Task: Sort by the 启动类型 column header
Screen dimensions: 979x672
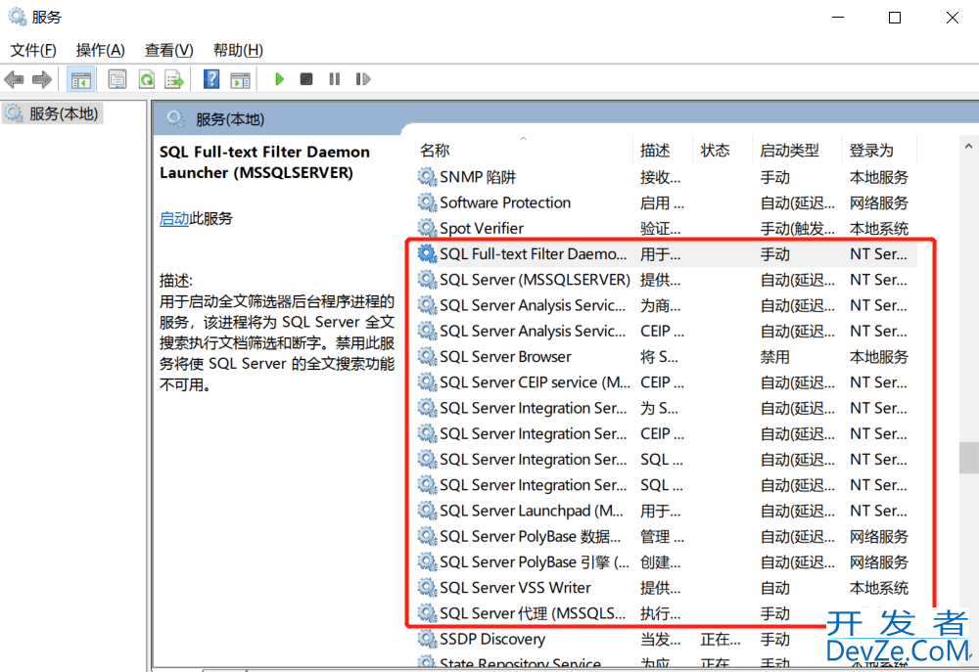Action: [789, 151]
